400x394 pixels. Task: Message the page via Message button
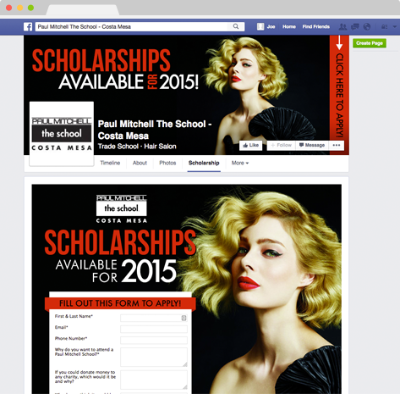312,145
